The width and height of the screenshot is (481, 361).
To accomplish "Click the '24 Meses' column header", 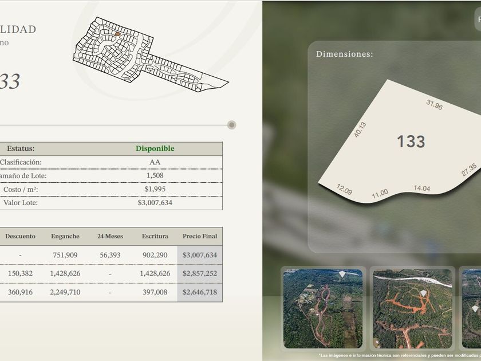I will pos(110,236).
